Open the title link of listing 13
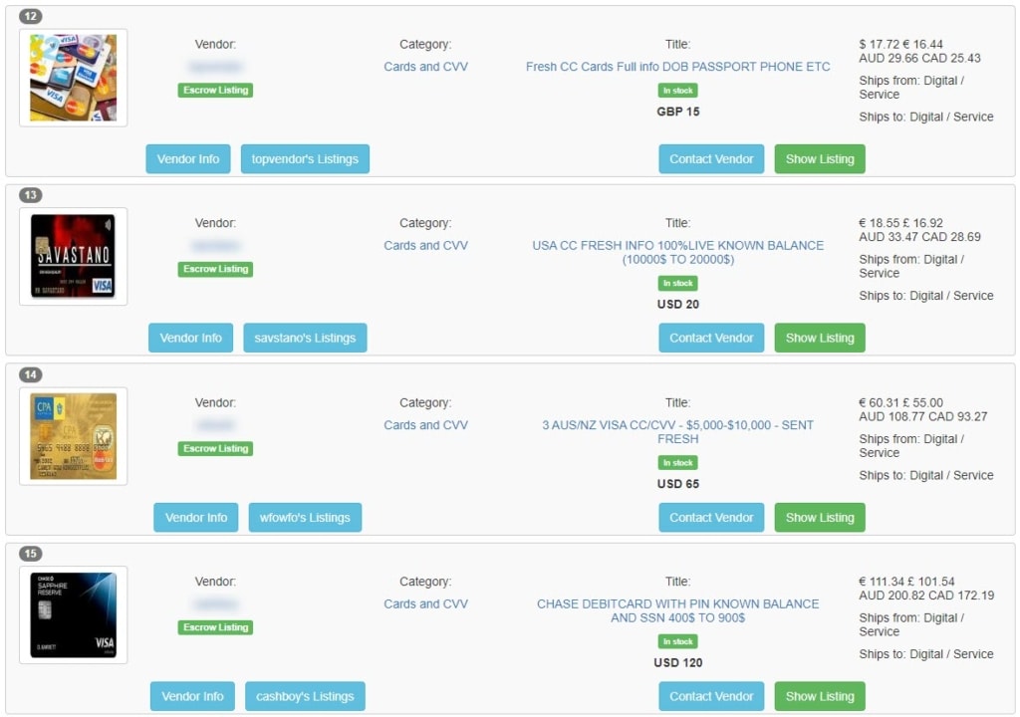Viewport: 1020px width, 717px height. pos(677,252)
